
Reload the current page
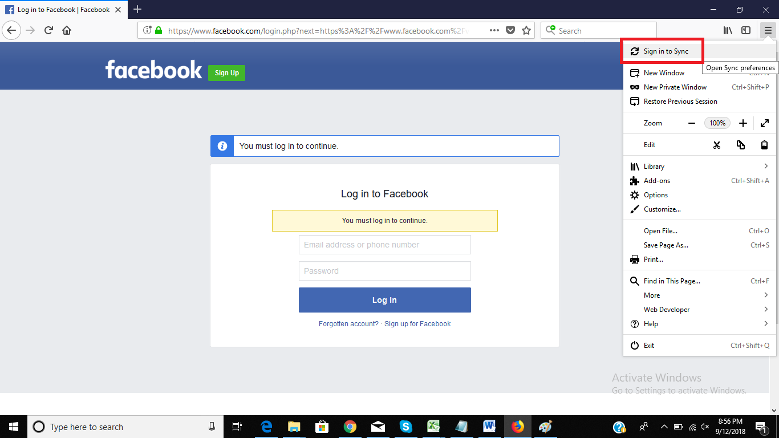tap(49, 30)
